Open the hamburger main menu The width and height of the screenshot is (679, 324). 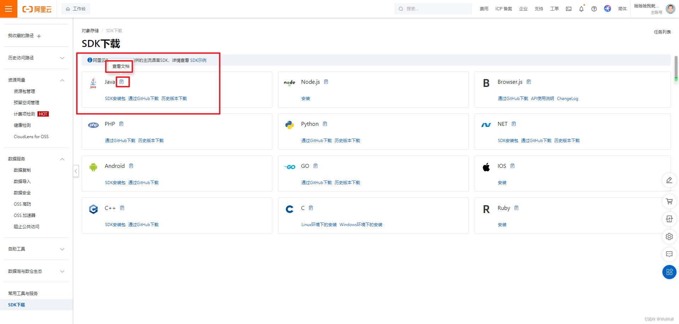point(8,9)
